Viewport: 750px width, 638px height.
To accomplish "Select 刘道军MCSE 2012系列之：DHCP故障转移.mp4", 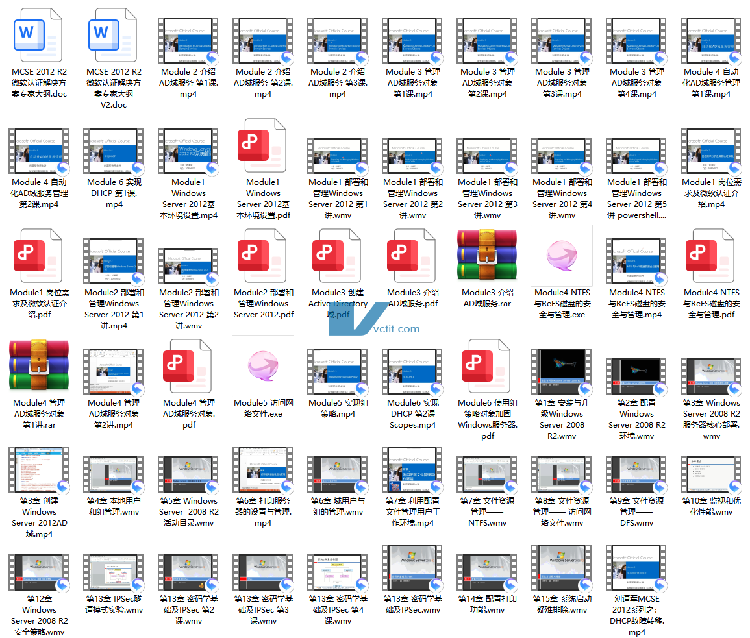I will coord(636,568).
